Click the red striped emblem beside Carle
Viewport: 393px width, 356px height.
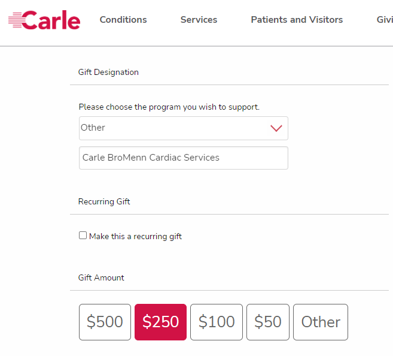tap(16, 20)
